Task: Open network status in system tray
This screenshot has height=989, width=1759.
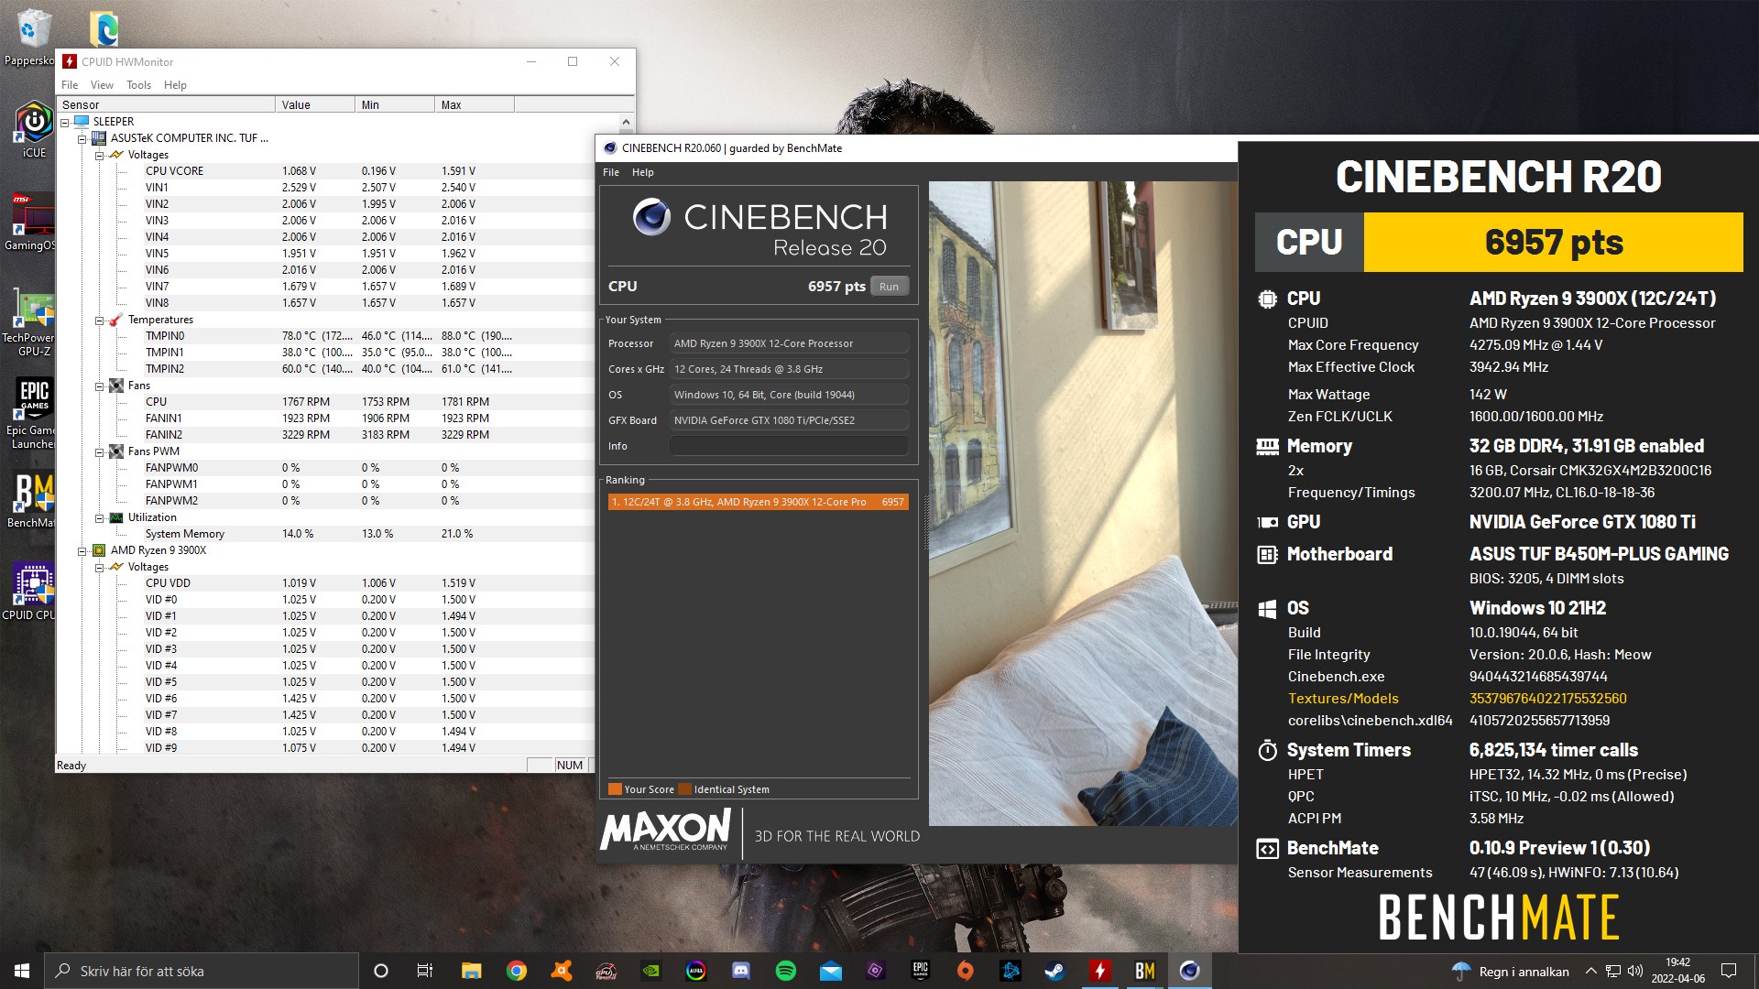Action: 1613,971
